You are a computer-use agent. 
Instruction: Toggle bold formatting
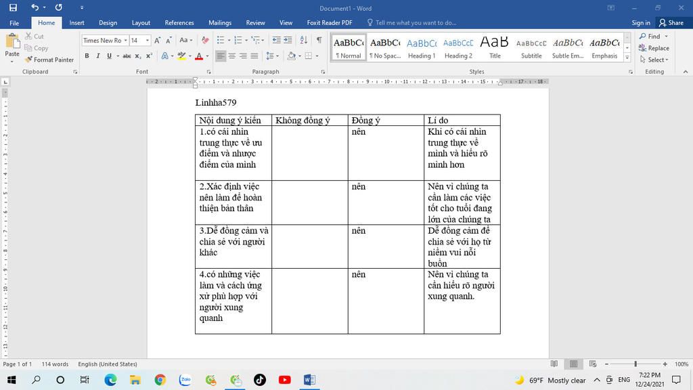87,56
